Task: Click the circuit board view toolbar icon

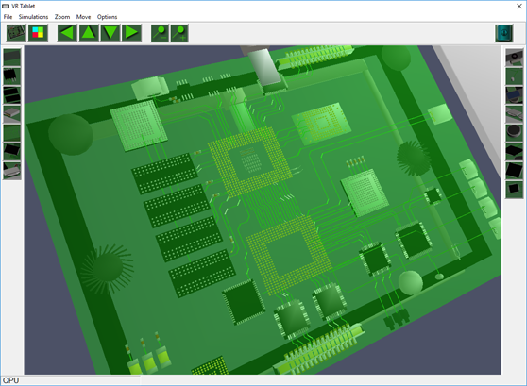Action: [16, 33]
